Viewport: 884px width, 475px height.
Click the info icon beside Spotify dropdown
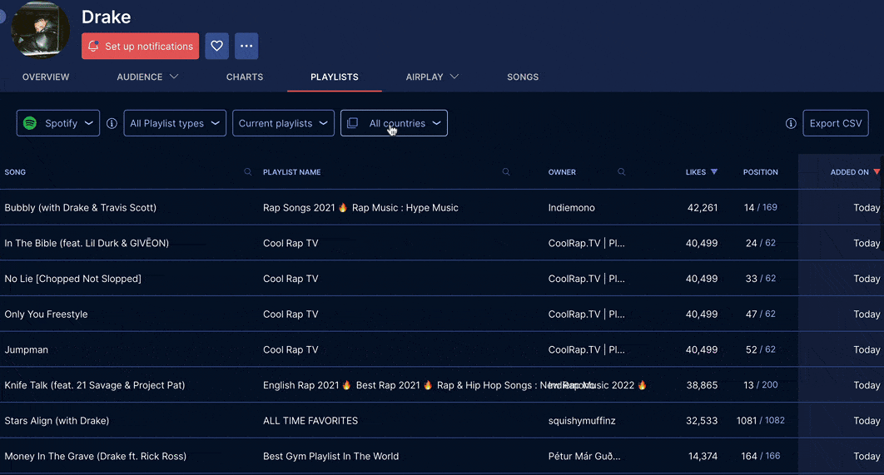point(112,123)
